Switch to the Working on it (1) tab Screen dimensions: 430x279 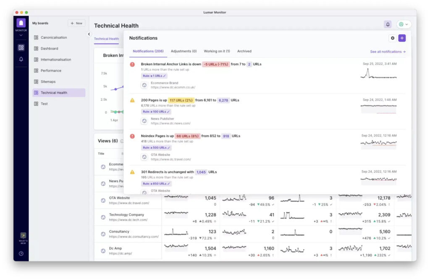[x=217, y=51]
